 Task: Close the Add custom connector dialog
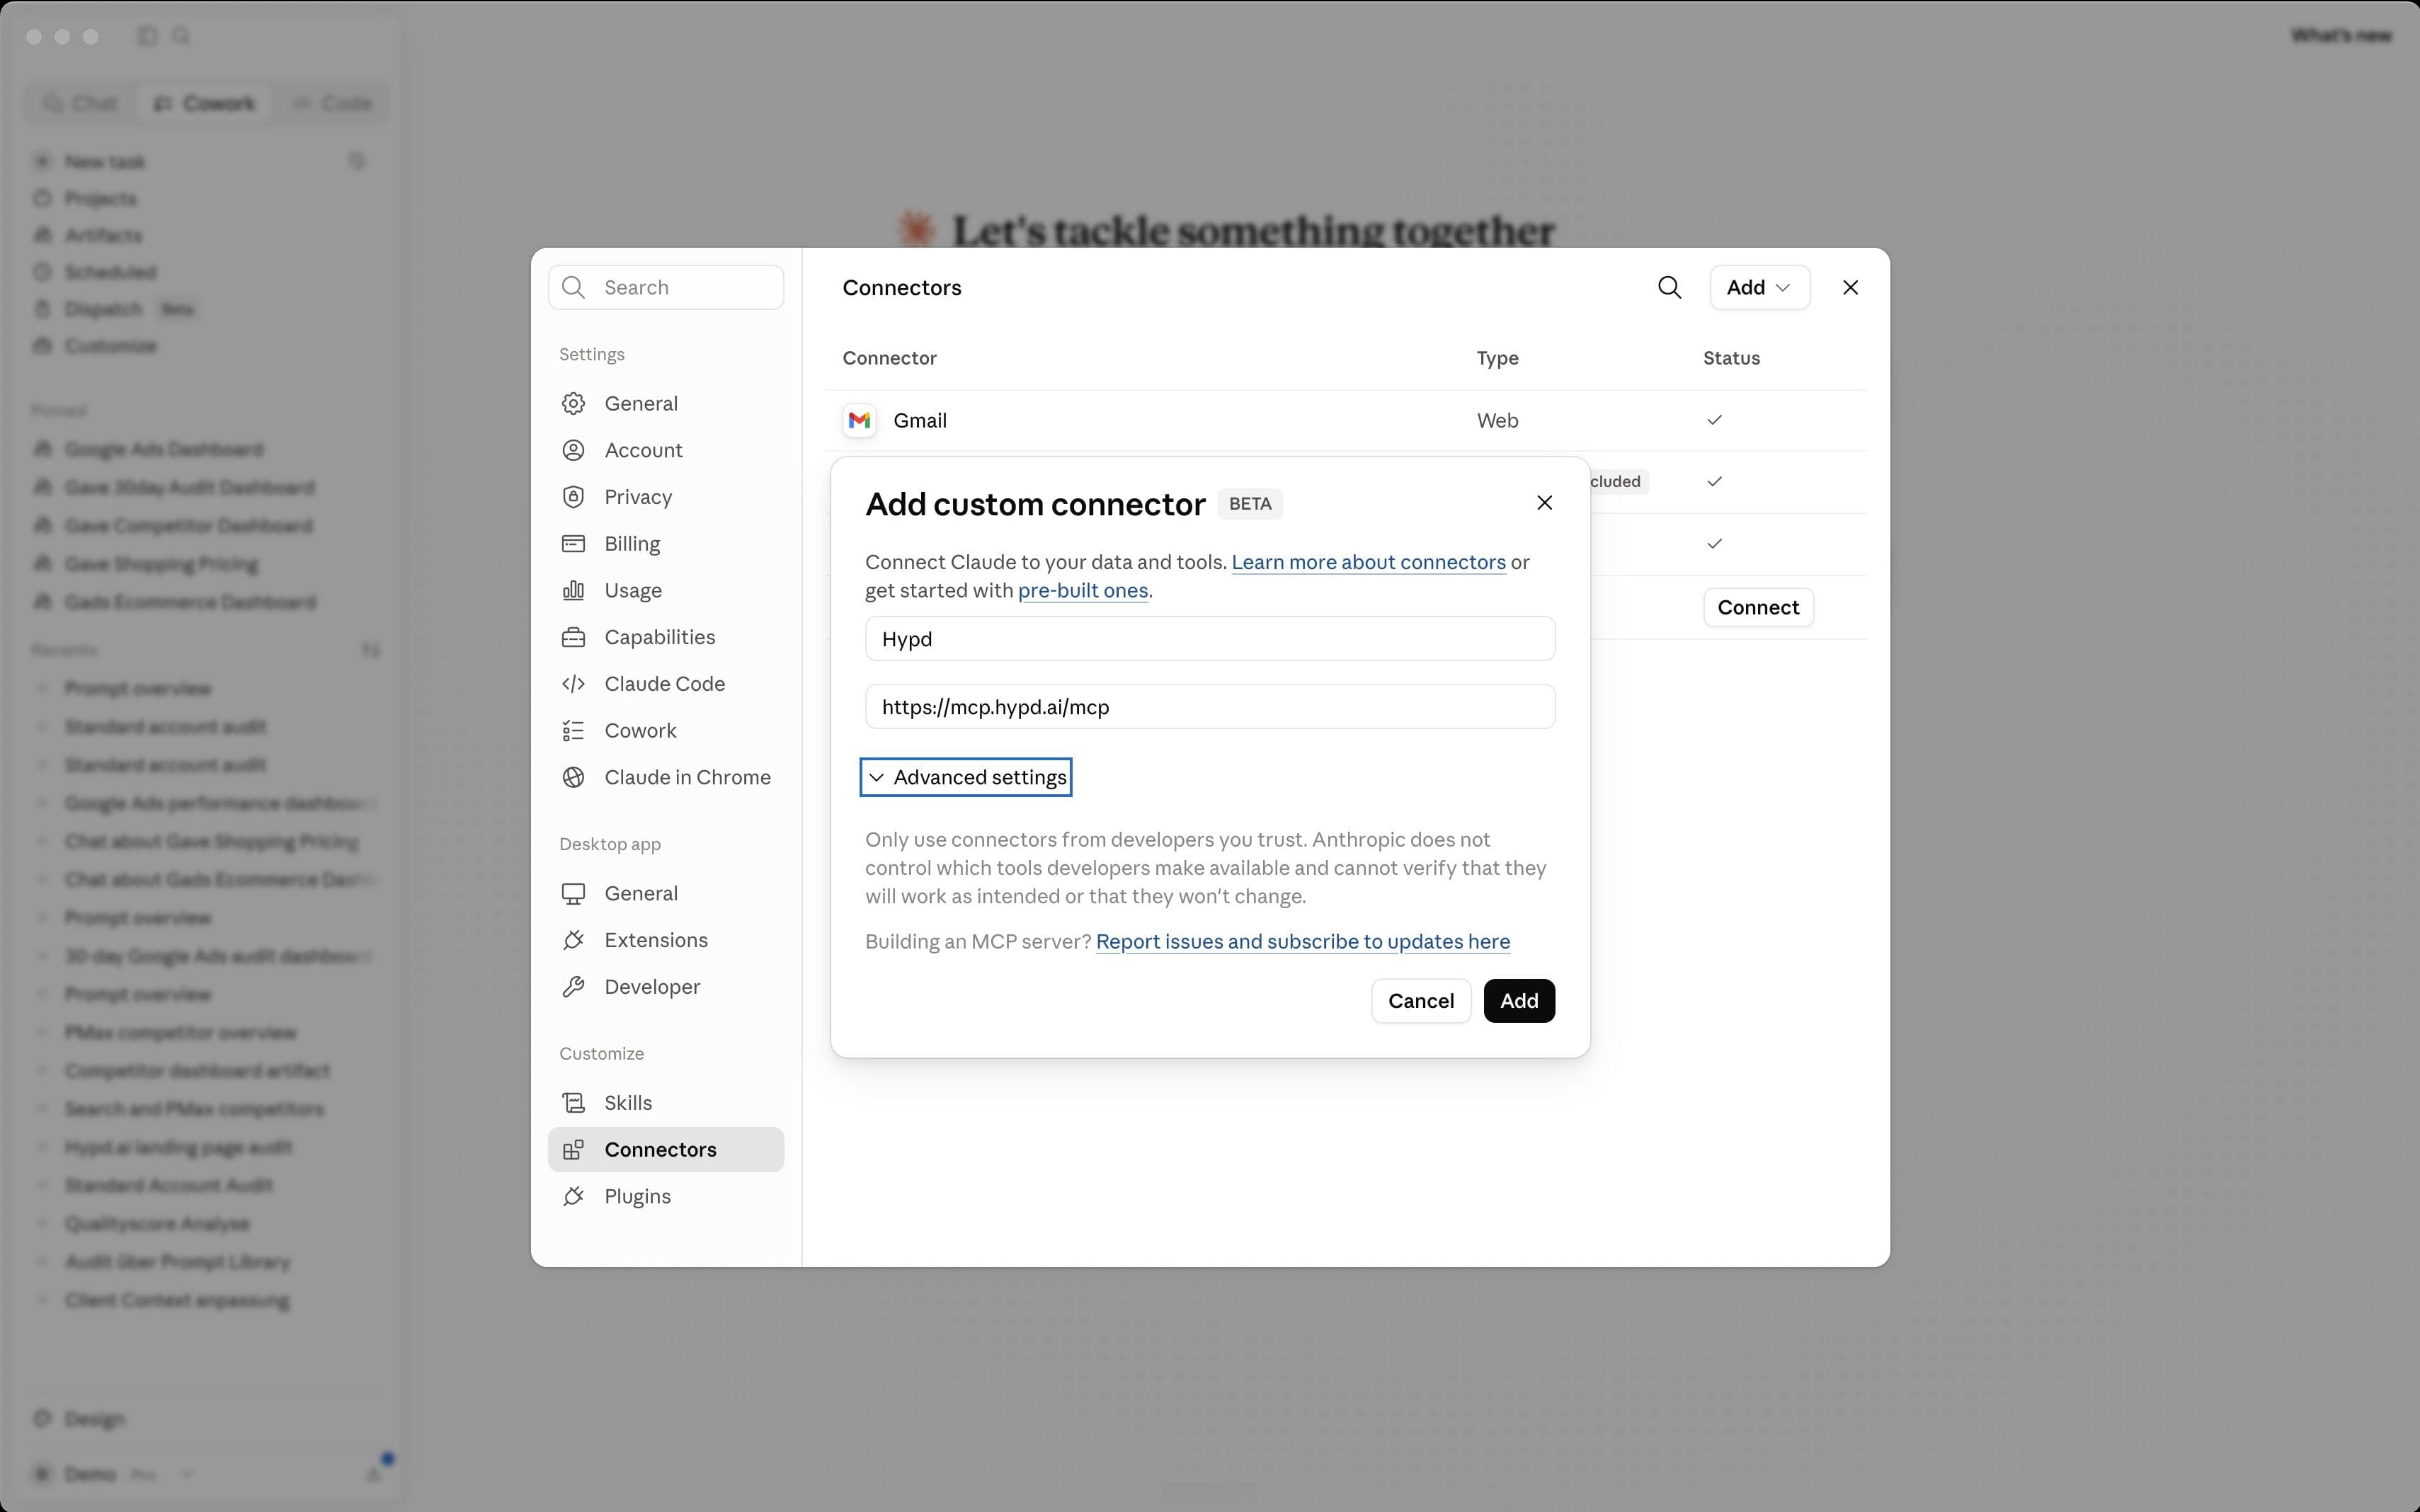[1544, 503]
